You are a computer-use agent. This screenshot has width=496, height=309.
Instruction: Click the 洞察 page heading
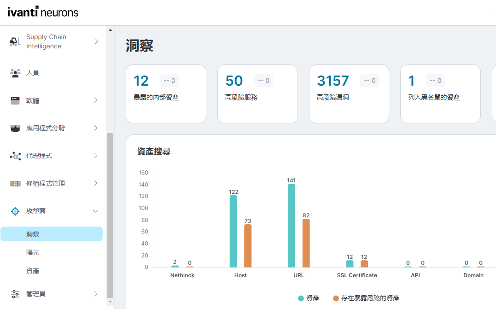coord(140,46)
